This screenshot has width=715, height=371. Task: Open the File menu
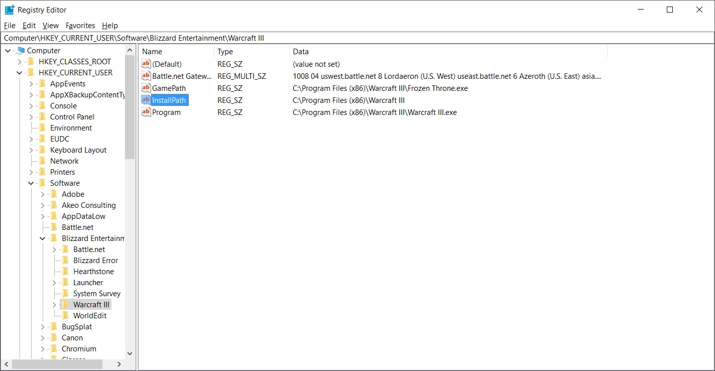coord(10,25)
